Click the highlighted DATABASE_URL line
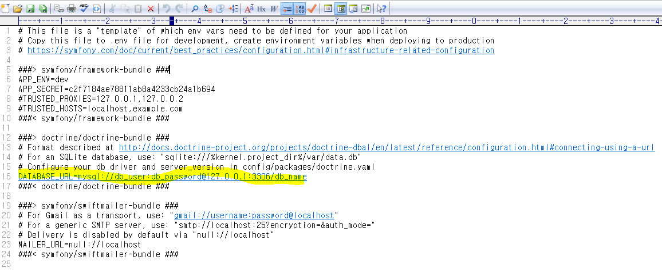 coord(162,177)
